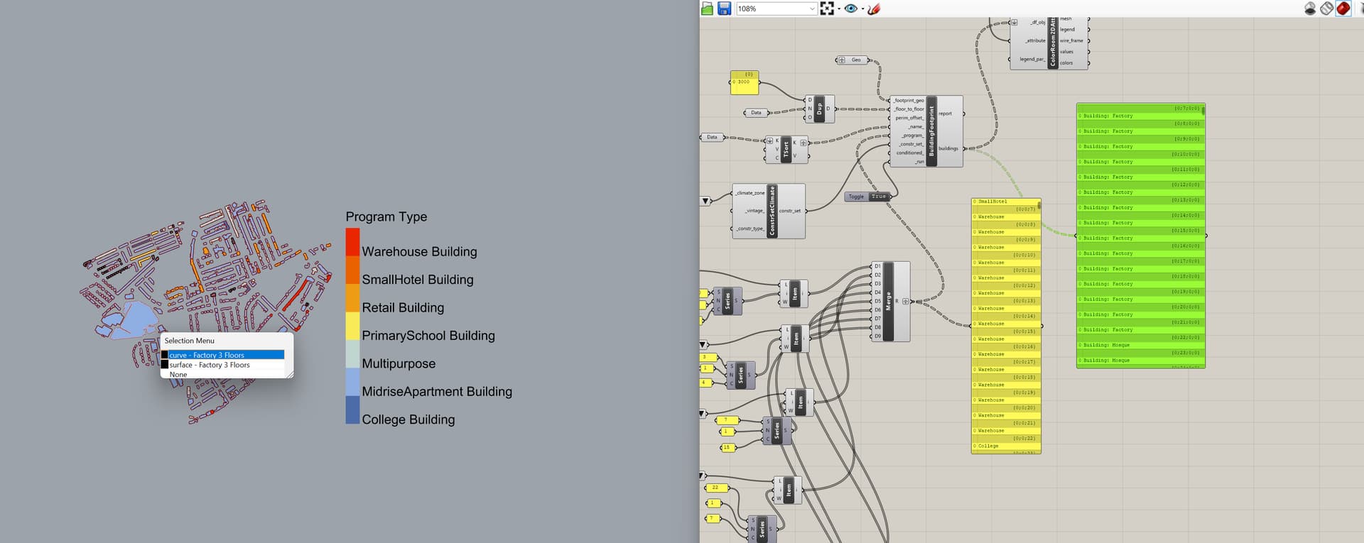The width and height of the screenshot is (1364, 543).
Task: Select 'surface - Factory 3 Floors' menu entry
Action: pos(222,365)
